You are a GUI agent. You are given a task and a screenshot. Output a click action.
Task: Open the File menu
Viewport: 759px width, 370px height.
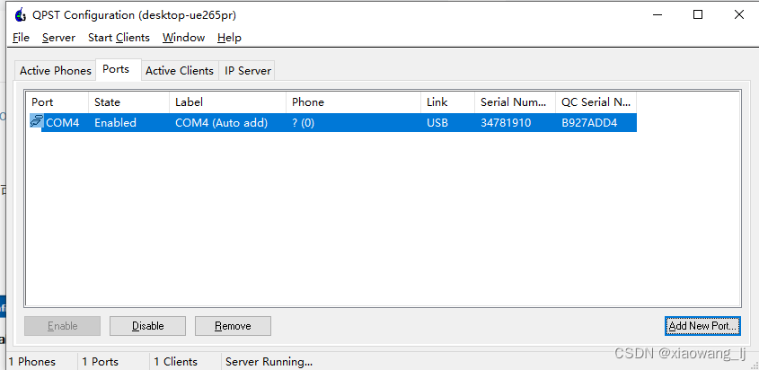(x=21, y=38)
